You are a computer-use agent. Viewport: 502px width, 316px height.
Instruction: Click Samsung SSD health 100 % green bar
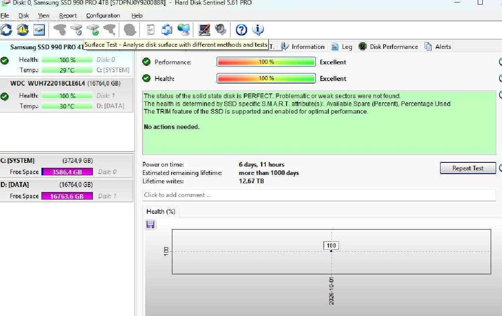click(67, 60)
